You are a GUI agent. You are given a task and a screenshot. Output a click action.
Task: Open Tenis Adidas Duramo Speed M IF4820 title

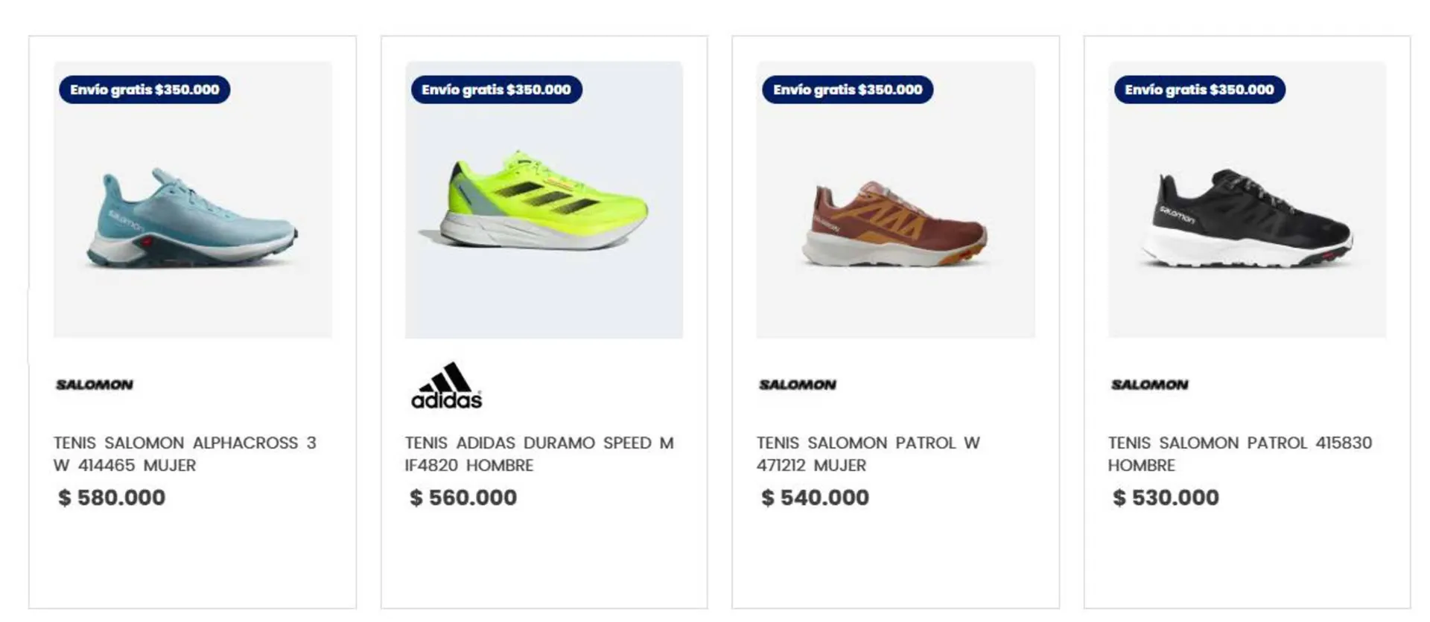tap(539, 454)
